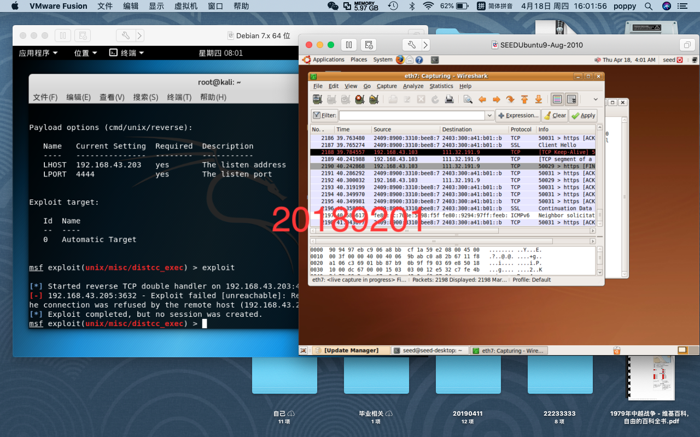The height and width of the screenshot is (437, 700).
Task: Go forward in packet history arrow
Action: (x=497, y=99)
